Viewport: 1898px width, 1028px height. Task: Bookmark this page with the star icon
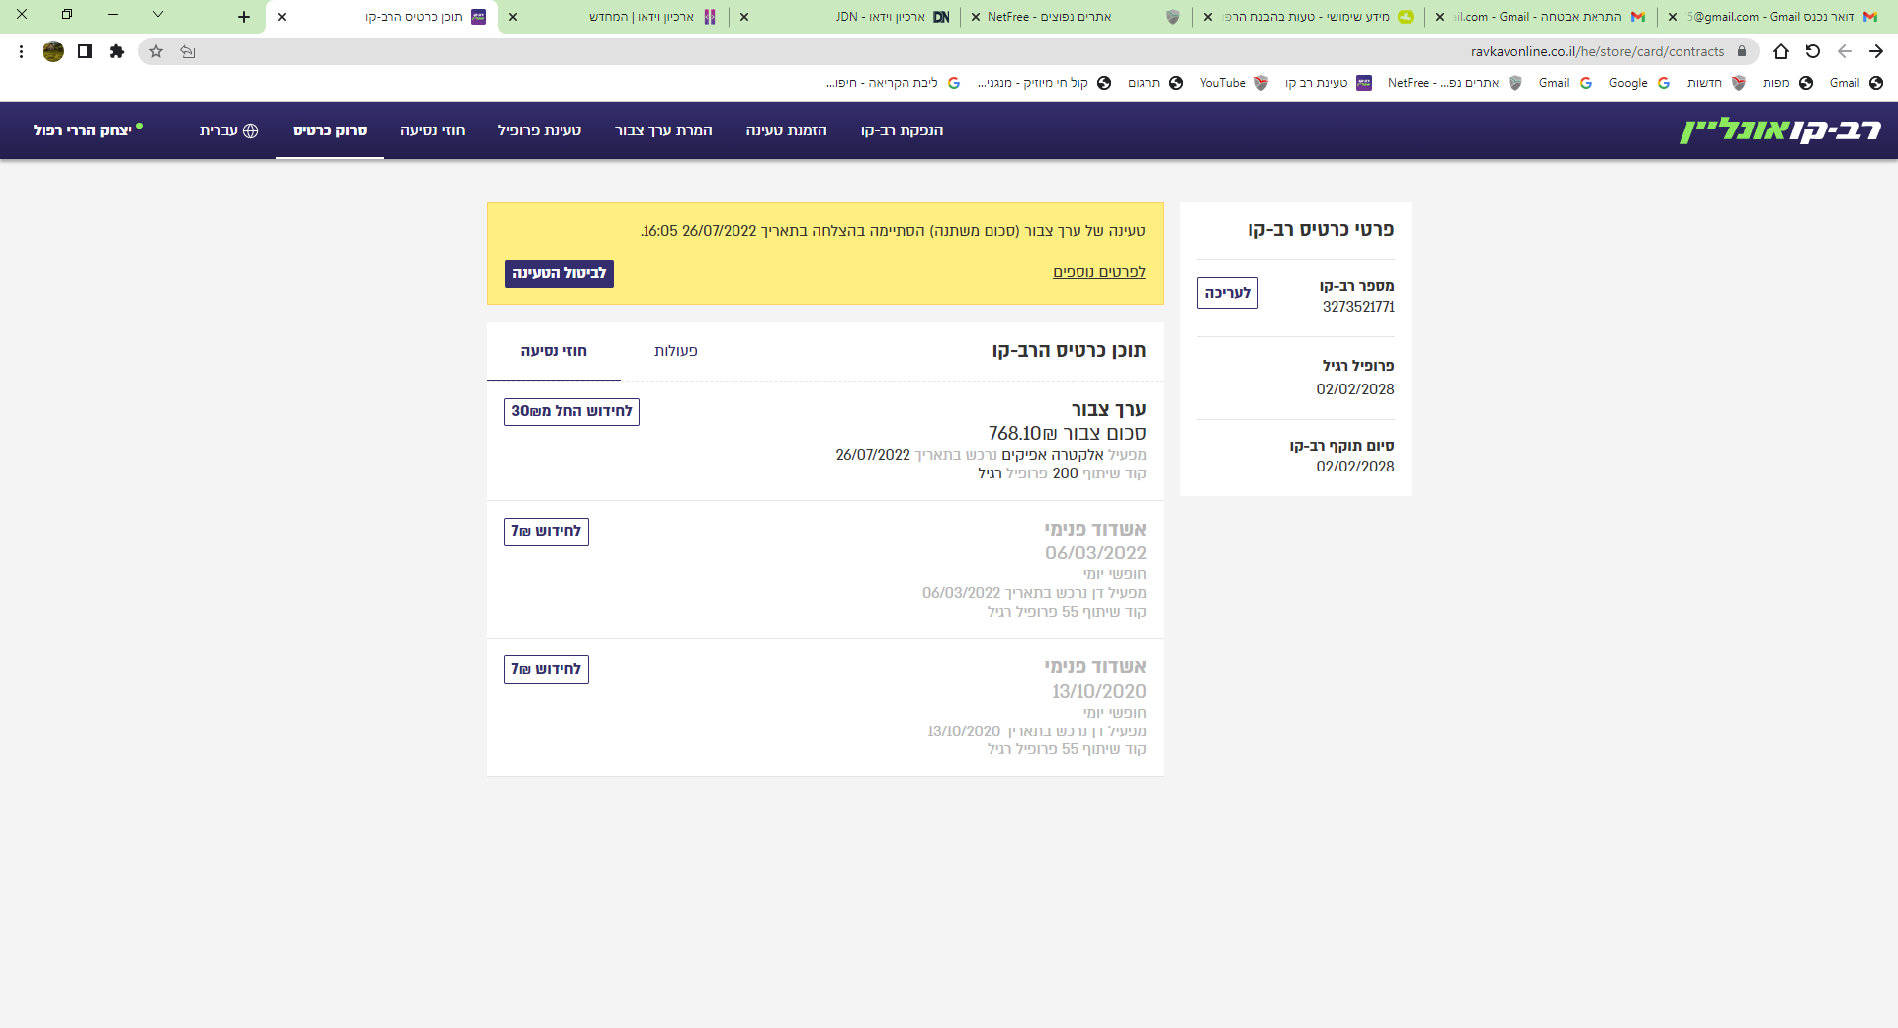(155, 51)
